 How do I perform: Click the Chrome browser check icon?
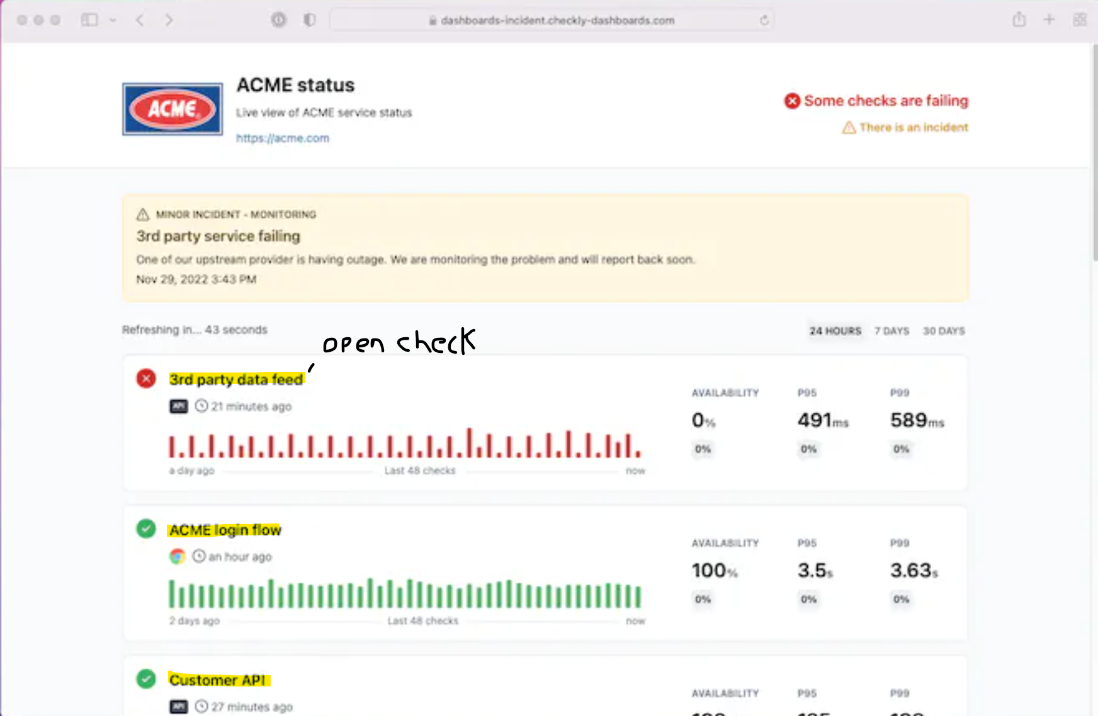click(178, 556)
